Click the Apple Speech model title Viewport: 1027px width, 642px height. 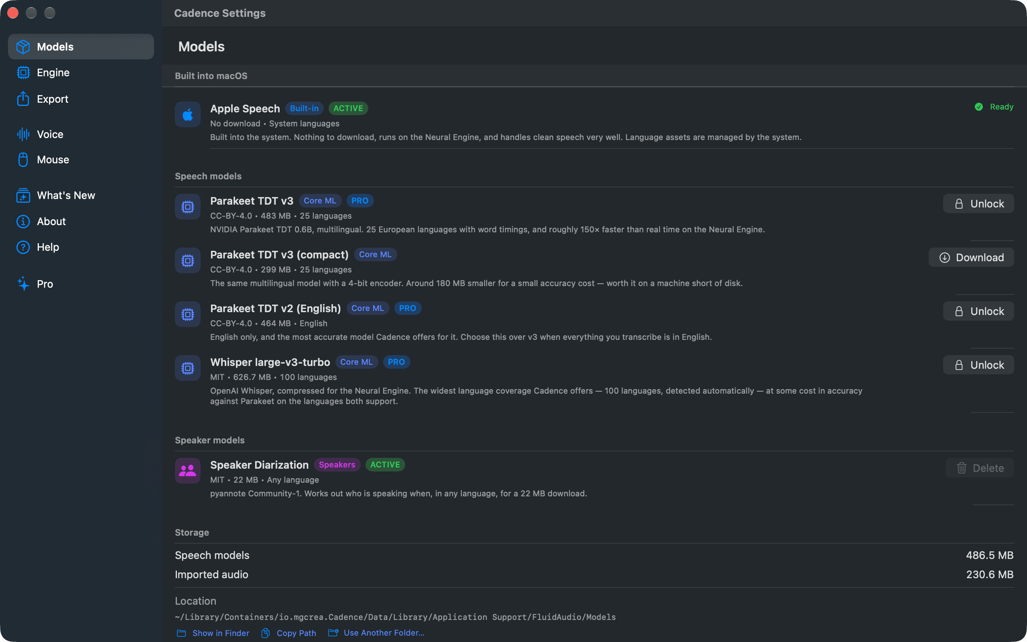[245, 109]
